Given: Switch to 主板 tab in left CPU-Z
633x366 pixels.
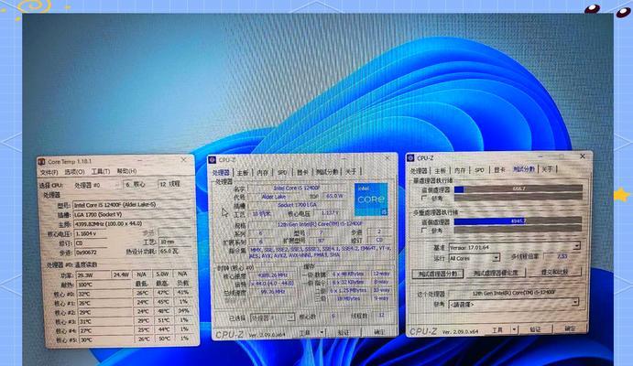Looking at the screenshot, I should click(x=242, y=173).
